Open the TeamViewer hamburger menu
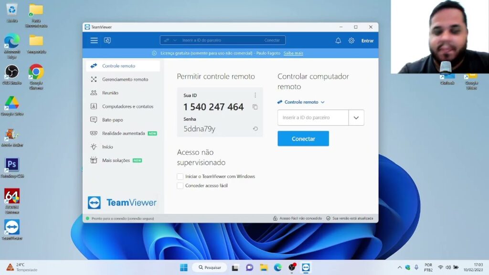Viewport: 489px width, 275px height. point(94,40)
